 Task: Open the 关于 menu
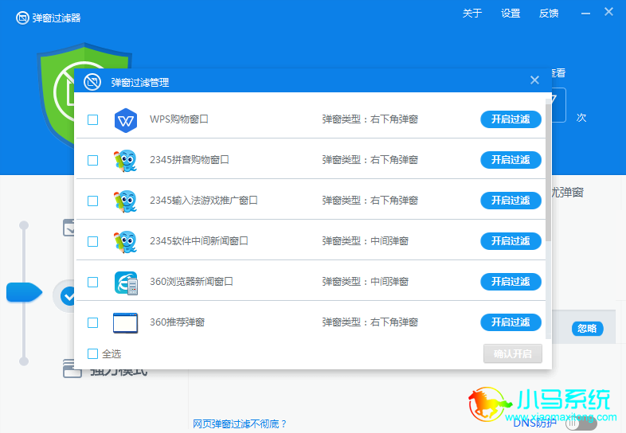coord(472,14)
